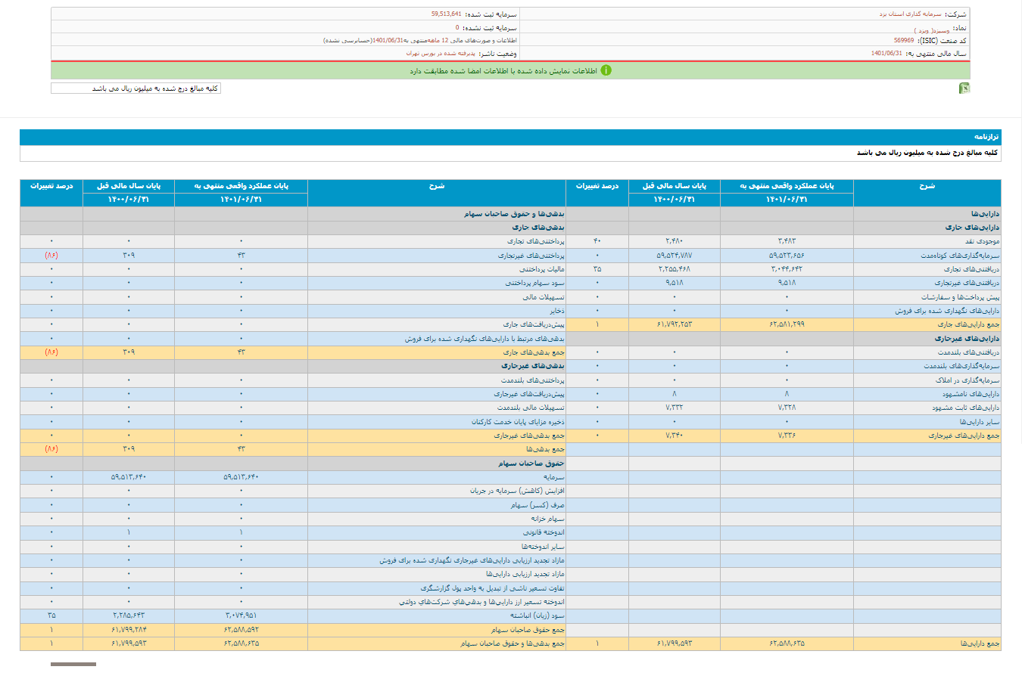Click the مالیات پرداختنی row label
Viewport: 1022px width, 679px height.
[541, 269]
